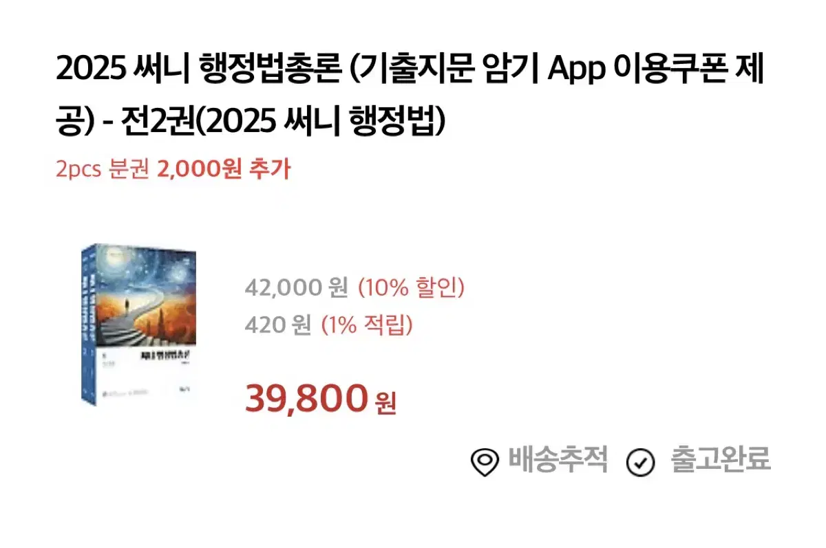The height and width of the screenshot is (548, 826).
Task: Click the 42,000 원 list price
Action: pos(297,287)
